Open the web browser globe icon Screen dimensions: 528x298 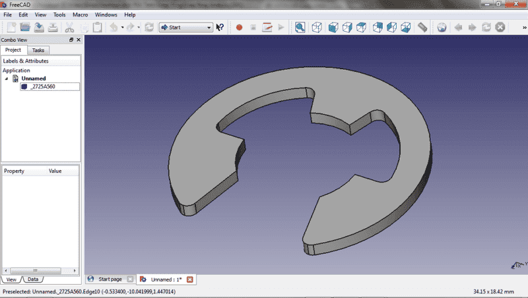pos(442,28)
